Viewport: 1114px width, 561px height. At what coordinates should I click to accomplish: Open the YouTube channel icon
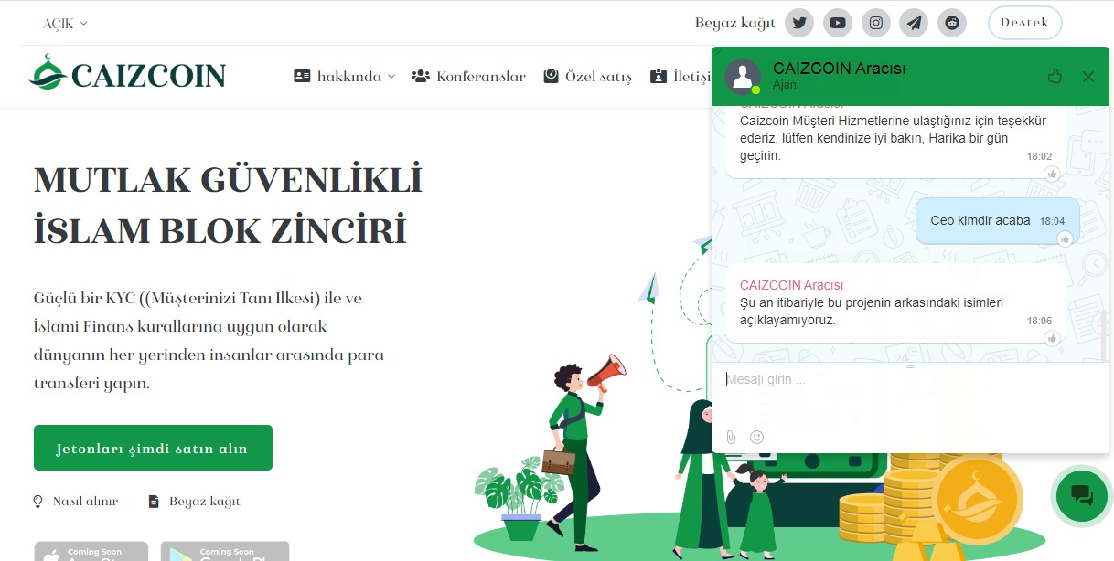tap(838, 23)
